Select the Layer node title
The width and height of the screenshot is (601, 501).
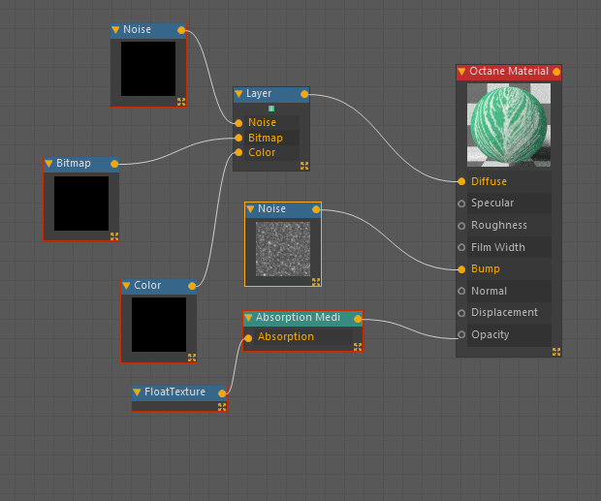coord(259,93)
